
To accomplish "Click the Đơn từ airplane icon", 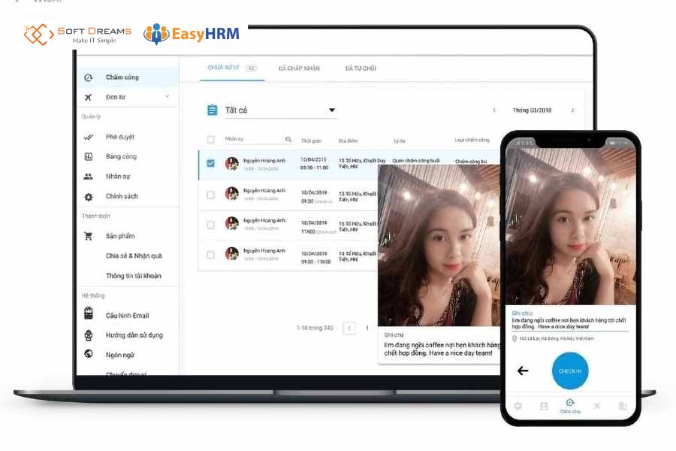I will [89, 98].
